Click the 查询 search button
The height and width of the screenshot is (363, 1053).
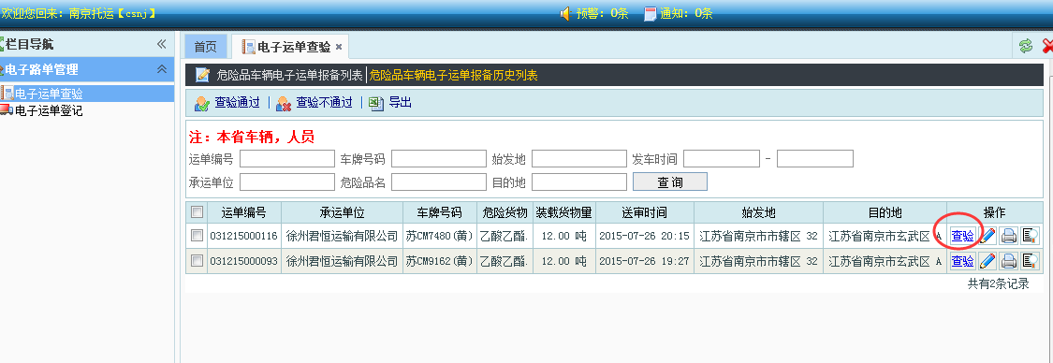tap(669, 181)
